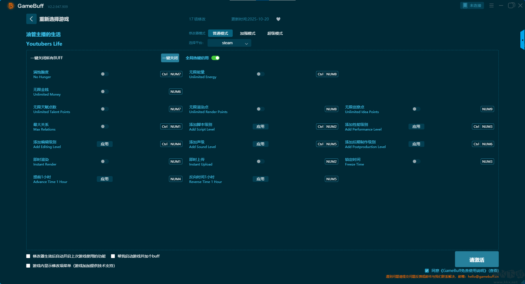Click Instant Upload hotkey NUM2
This screenshot has width=525, height=284.
coord(331,161)
